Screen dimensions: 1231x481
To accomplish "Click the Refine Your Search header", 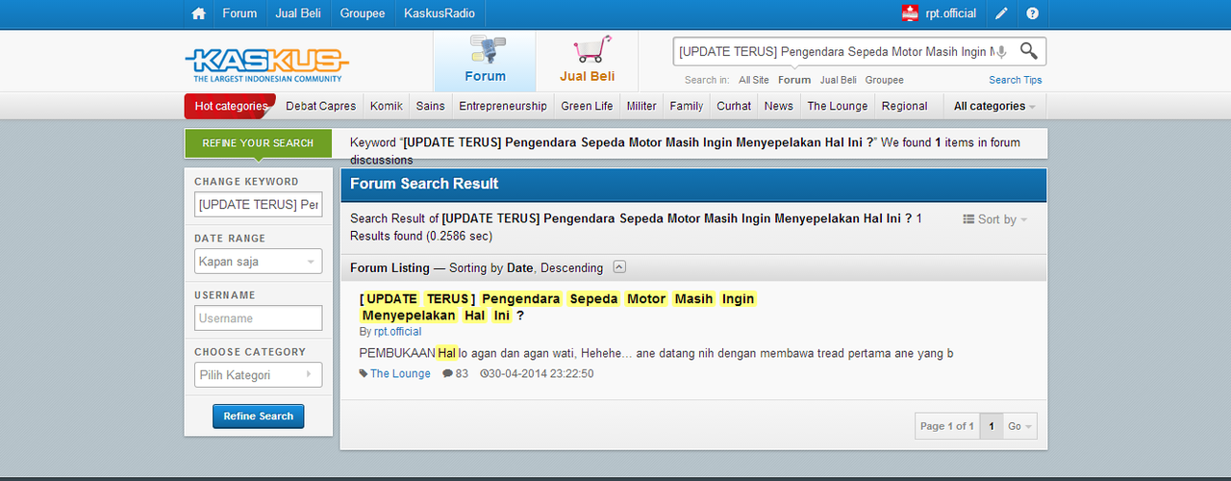I will 258,142.
